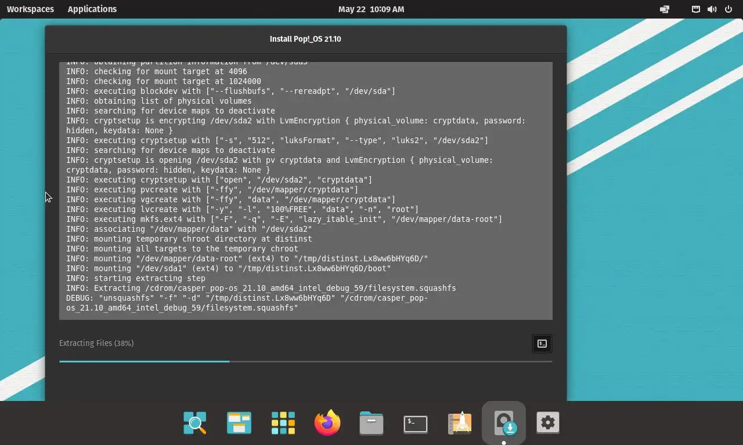Open Pop!_Shop rocket icon in dock
Viewport: 743px width, 445px height.
click(460, 423)
